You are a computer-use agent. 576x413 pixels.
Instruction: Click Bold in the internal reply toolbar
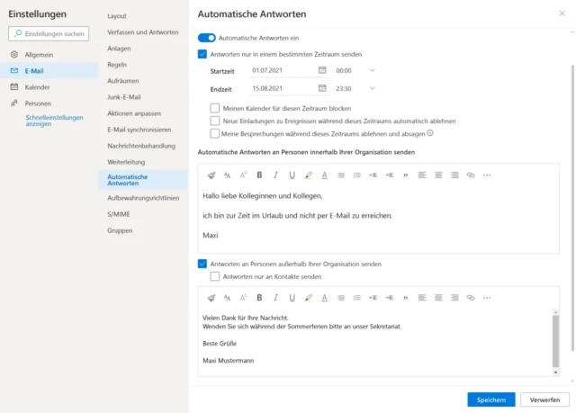point(260,175)
